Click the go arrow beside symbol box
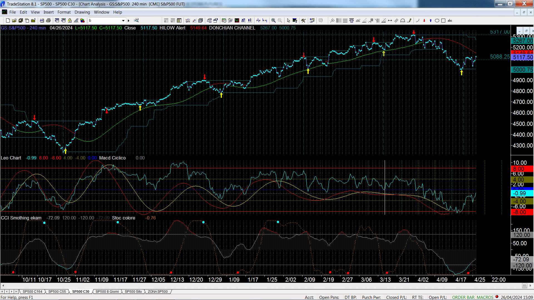The height and width of the screenshot is (300, 534). pos(128,21)
